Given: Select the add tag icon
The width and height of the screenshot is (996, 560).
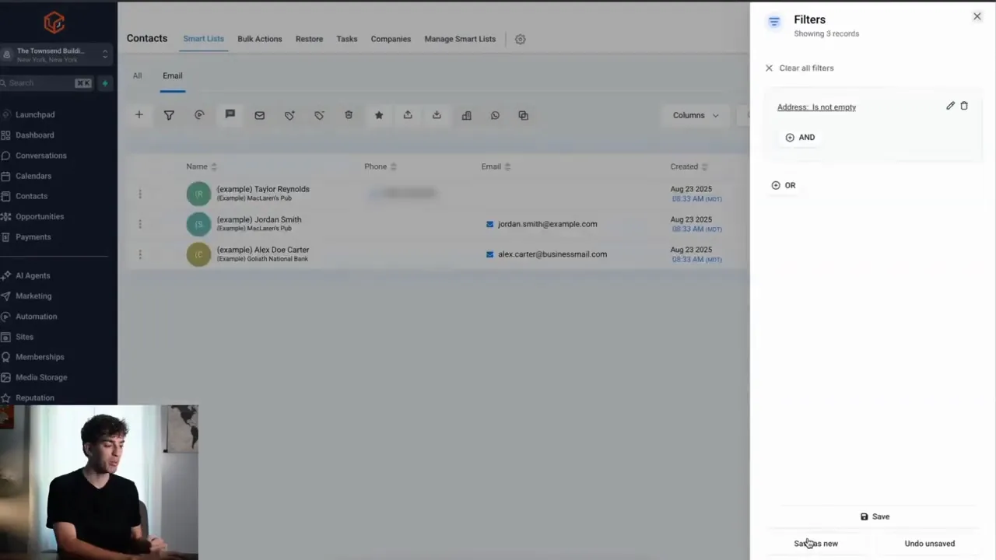Looking at the screenshot, I should (x=289, y=115).
